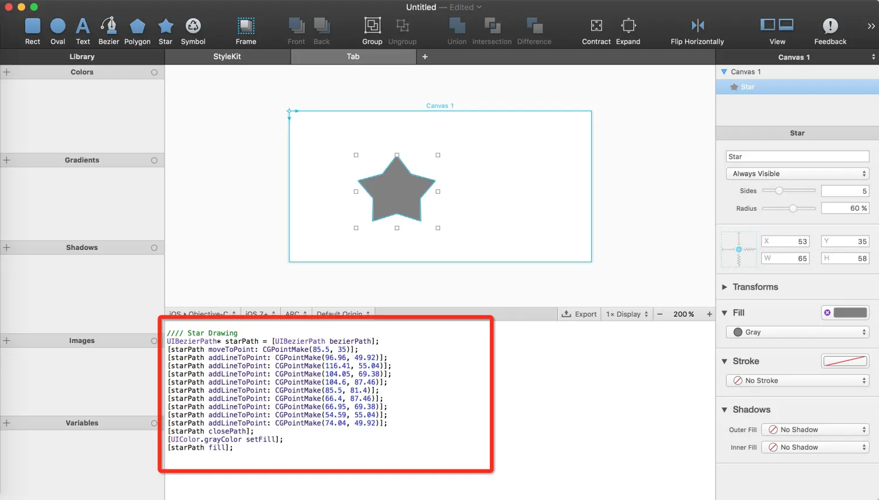This screenshot has height=500, width=879.
Task: Click the Sides value field
Action: click(845, 191)
